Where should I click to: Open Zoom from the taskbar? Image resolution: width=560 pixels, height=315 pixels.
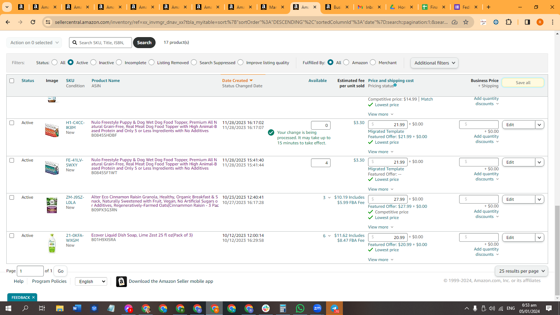[x=317, y=308]
